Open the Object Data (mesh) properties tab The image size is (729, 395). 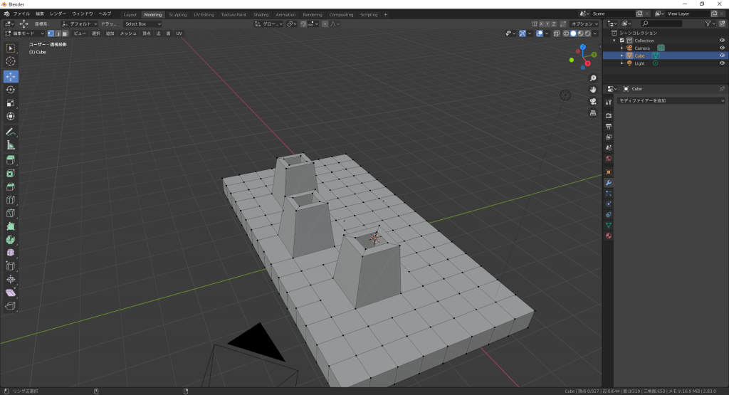609,226
